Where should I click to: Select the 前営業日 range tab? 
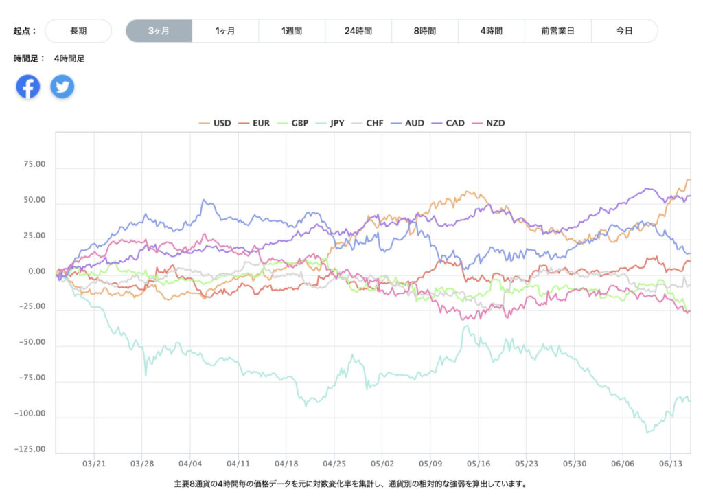pyautogui.click(x=557, y=31)
